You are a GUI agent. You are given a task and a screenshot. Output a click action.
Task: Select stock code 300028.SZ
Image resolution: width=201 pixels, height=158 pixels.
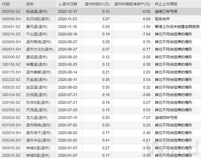pyautogui.click(x=11, y=87)
